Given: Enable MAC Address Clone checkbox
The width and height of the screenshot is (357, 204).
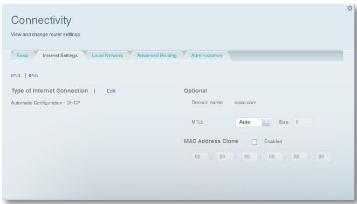Looking at the screenshot, I should (255, 142).
